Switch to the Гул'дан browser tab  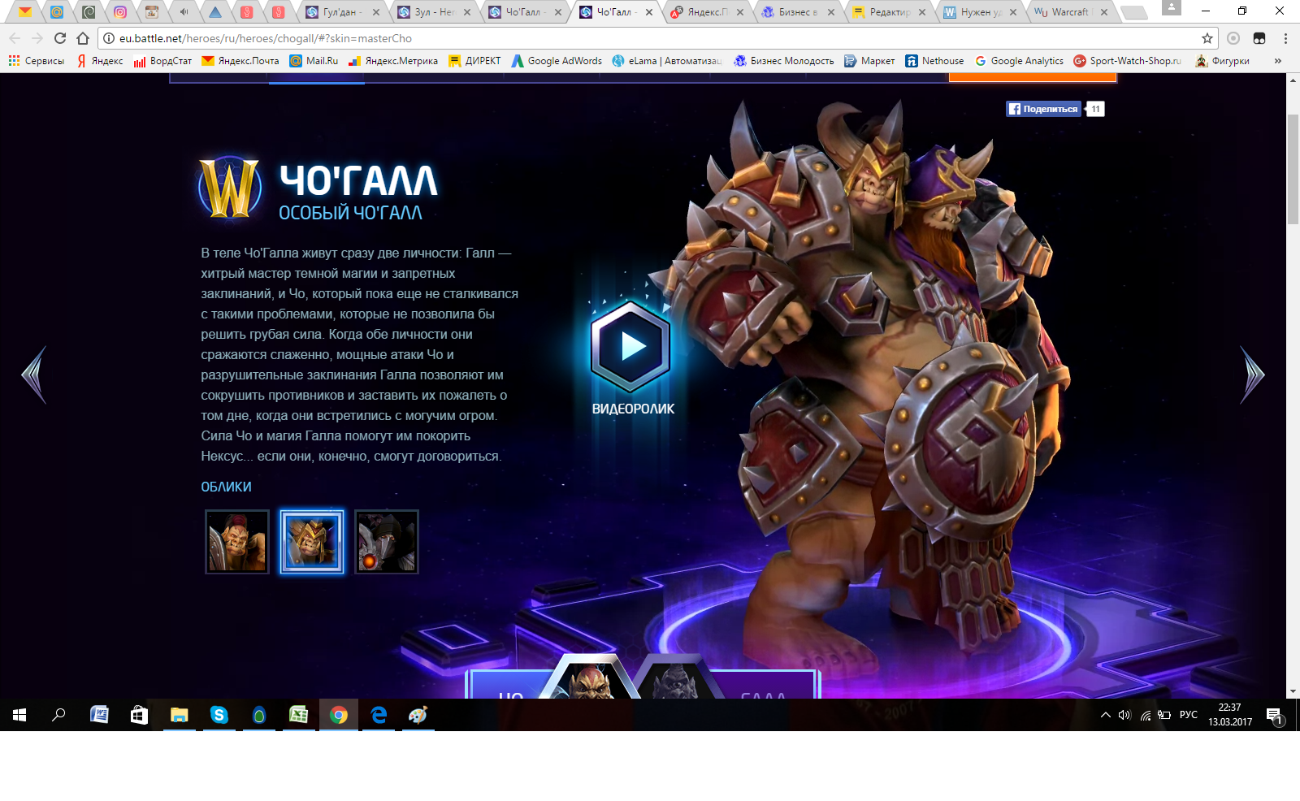tap(341, 12)
